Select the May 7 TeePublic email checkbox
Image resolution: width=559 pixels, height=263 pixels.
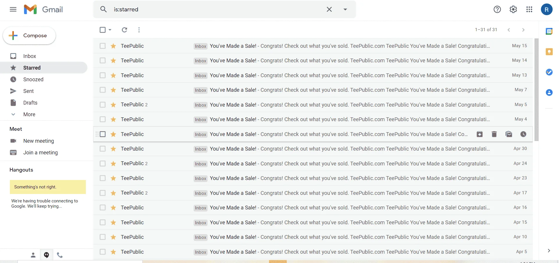102,90
